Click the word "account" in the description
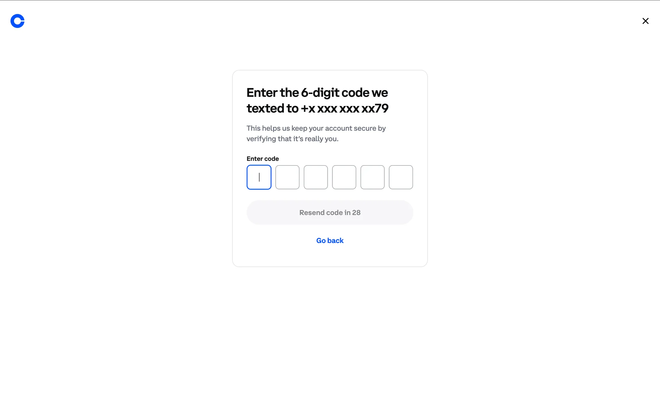Screen dimensions: 660x413 pyautogui.click(x=338, y=128)
